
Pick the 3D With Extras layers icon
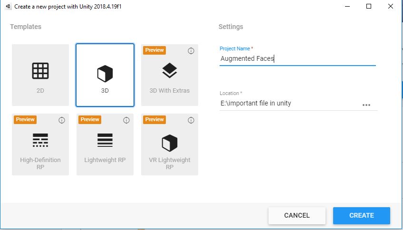pos(170,71)
